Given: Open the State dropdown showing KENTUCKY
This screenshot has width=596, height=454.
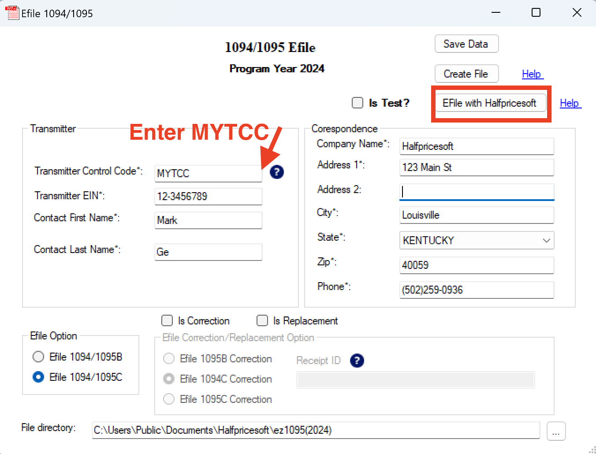Looking at the screenshot, I should 477,240.
